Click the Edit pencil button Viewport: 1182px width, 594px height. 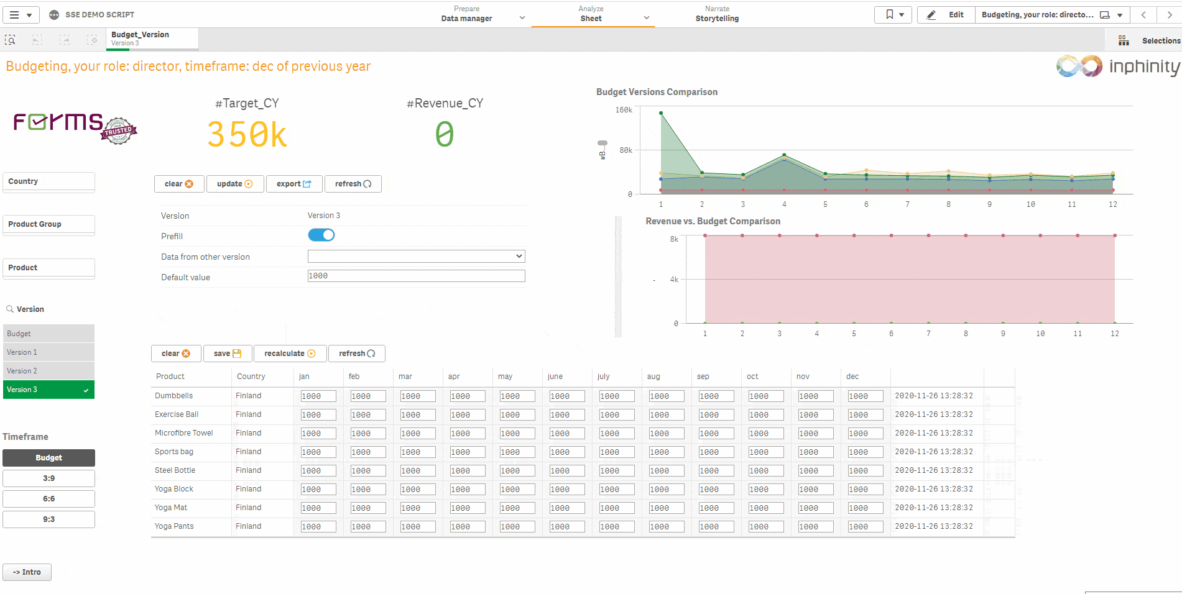pos(946,15)
